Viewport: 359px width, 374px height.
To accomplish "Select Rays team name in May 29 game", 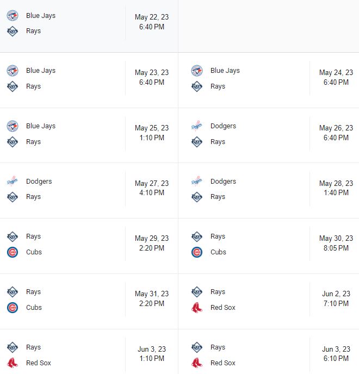I will click(33, 236).
